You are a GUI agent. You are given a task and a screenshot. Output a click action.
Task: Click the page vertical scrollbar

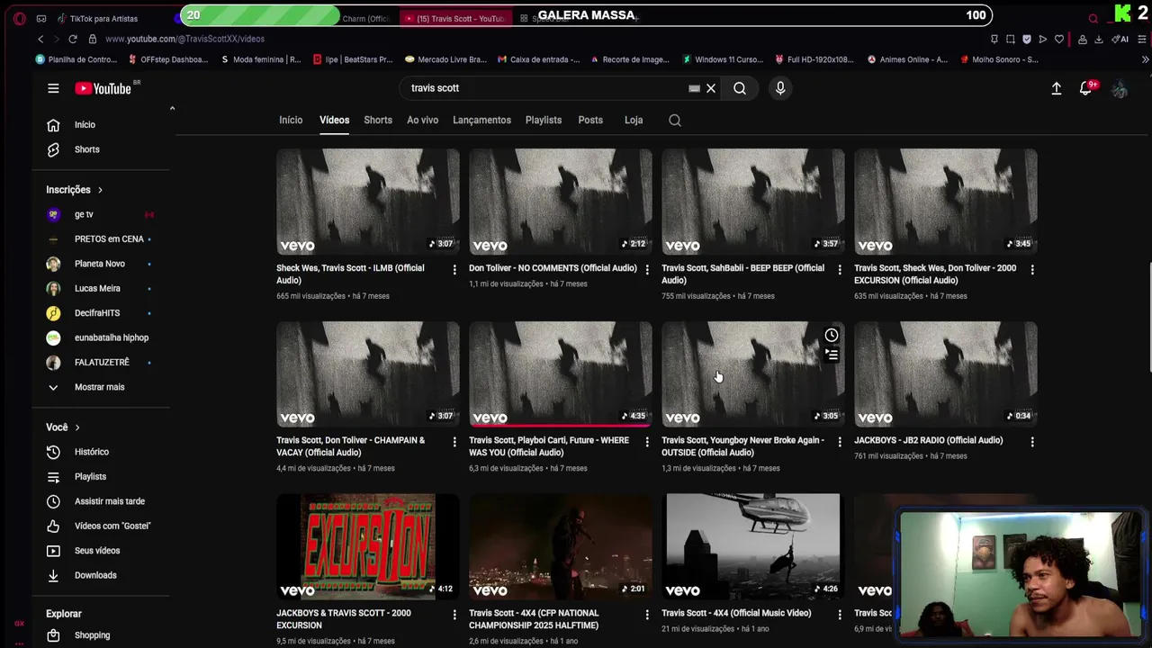click(x=1148, y=315)
